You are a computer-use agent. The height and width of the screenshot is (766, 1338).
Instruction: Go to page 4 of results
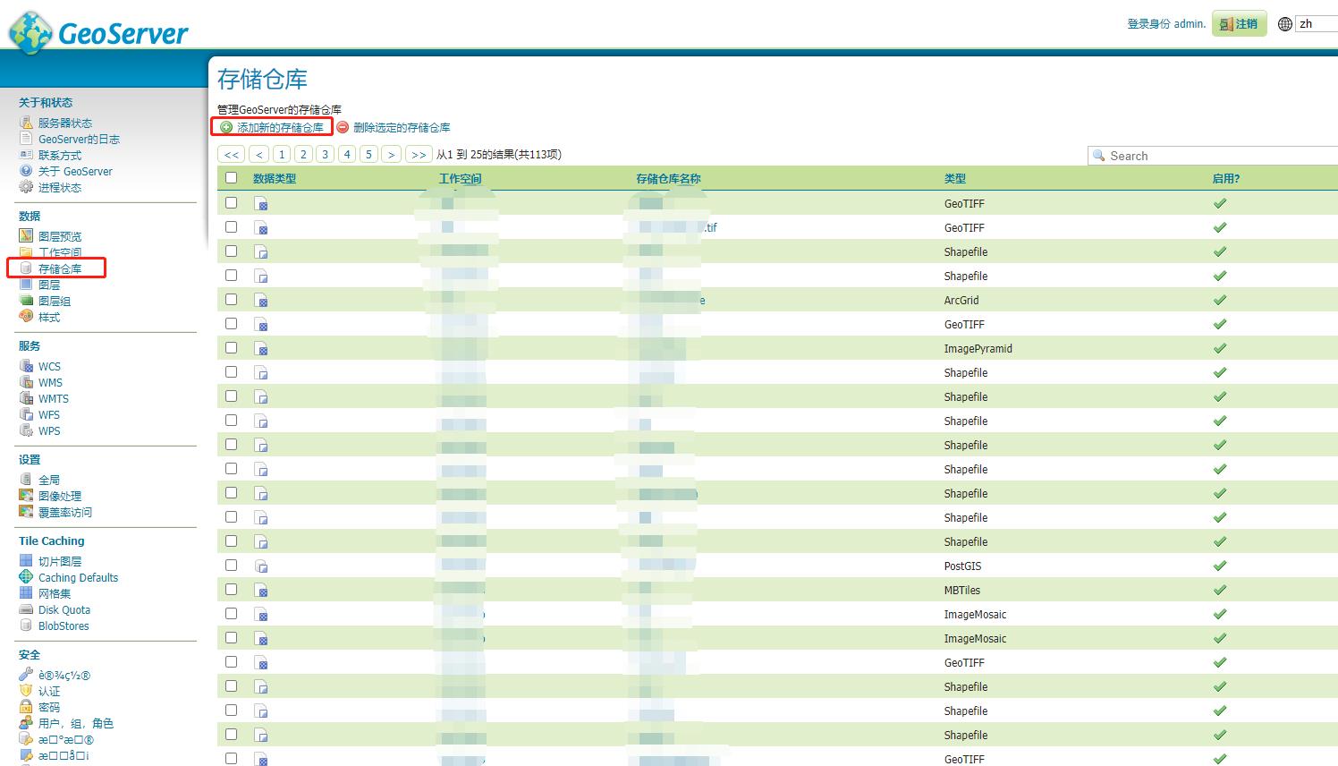pos(347,155)
